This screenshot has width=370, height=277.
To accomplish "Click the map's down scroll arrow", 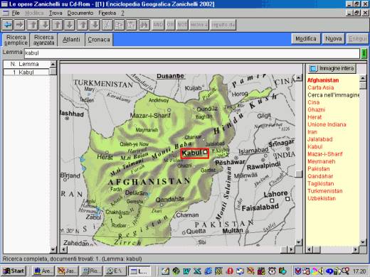I will point(299,242).
